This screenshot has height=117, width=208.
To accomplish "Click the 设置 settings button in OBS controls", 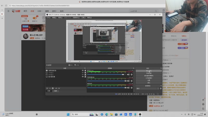I will click(149, 80).
